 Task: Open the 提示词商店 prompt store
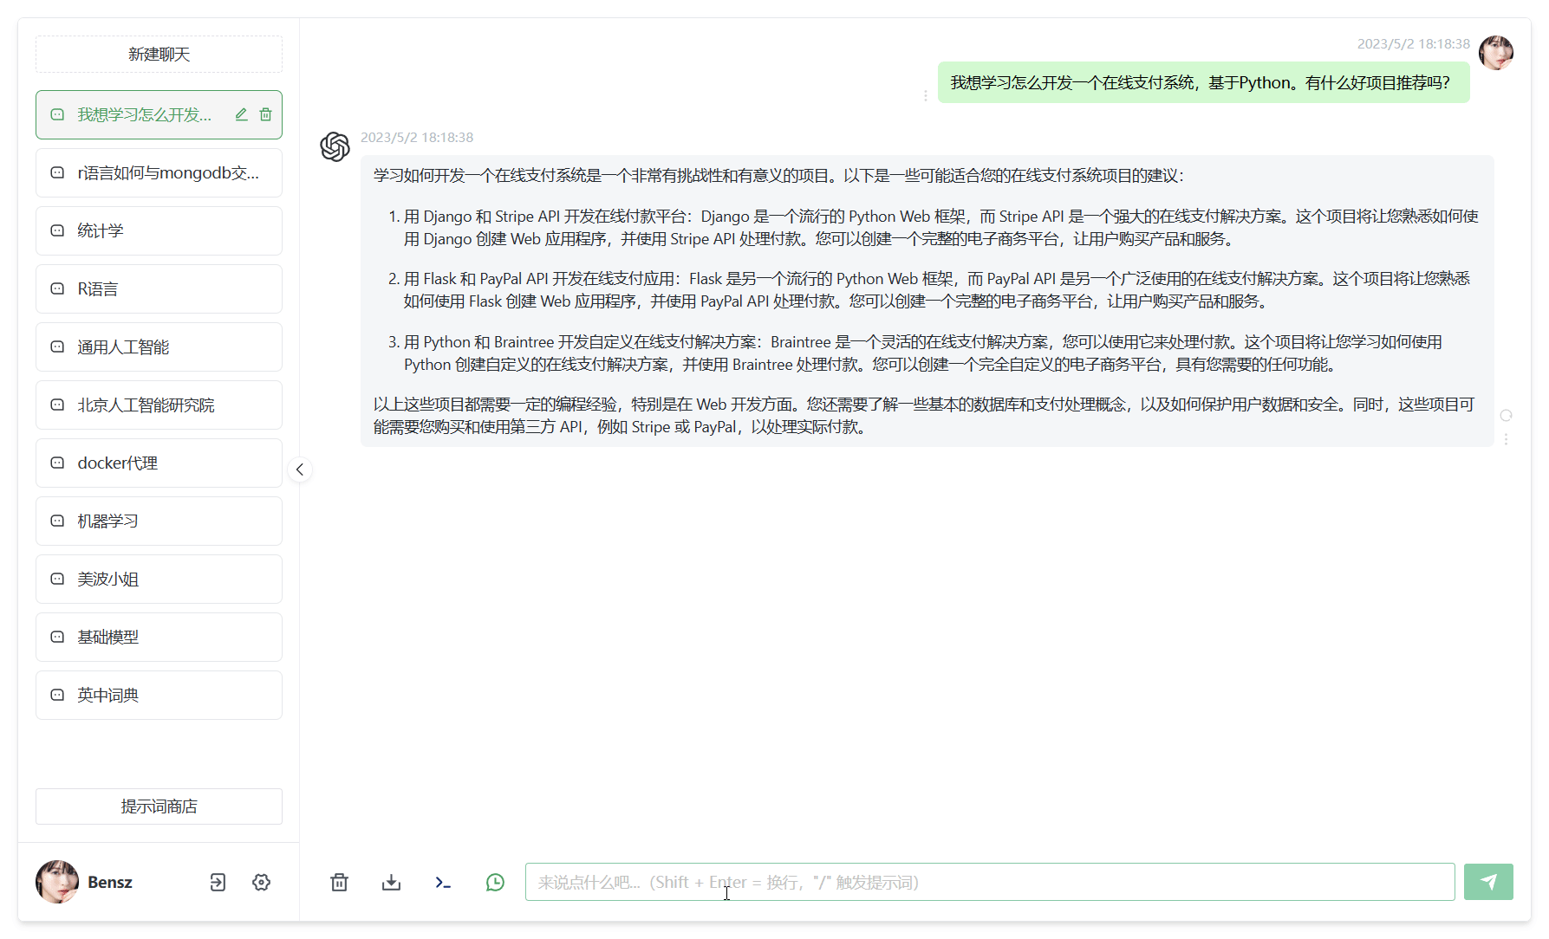tap(159, 806)
